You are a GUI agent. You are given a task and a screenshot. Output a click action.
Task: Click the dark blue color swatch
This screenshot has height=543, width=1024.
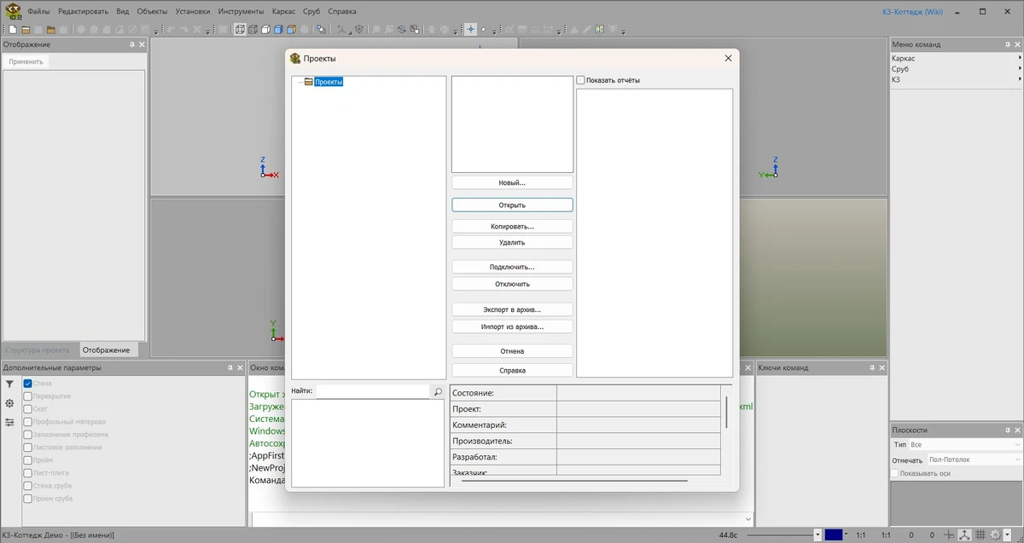click(x=834, y=535)
